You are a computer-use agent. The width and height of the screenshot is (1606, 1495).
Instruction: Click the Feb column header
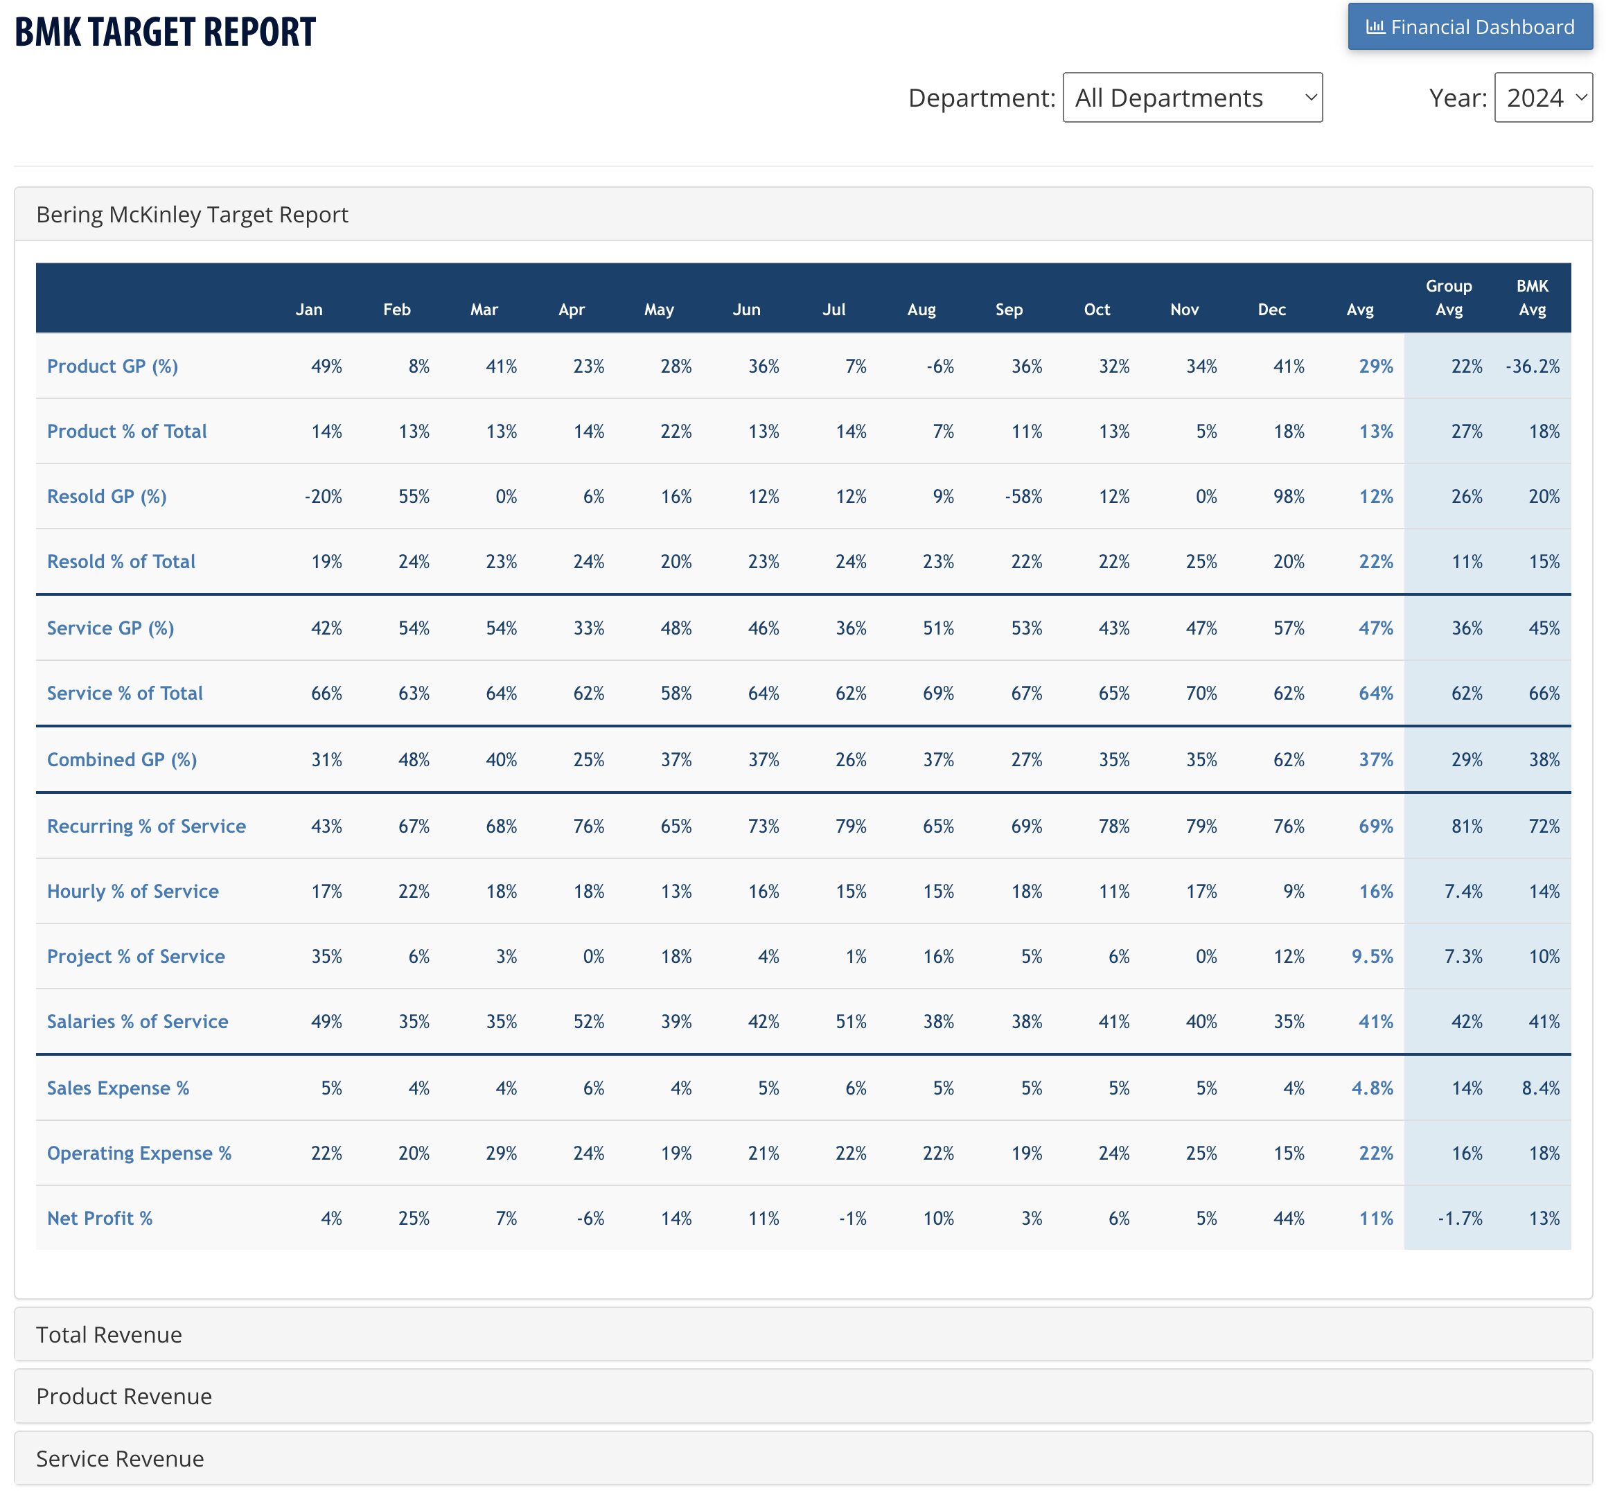tap(397, 310)
